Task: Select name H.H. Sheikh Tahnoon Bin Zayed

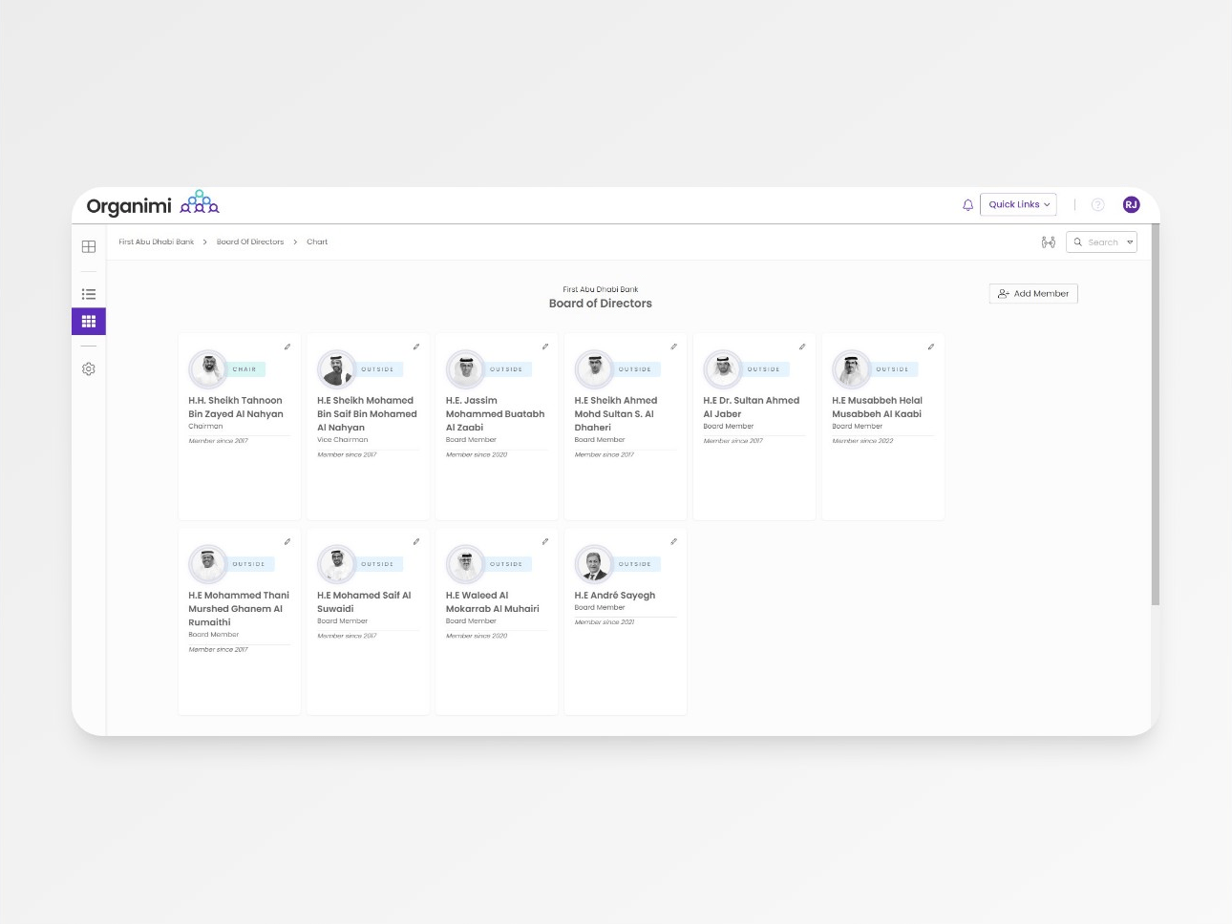Action: pyautogui.click(x=236, y=408)
